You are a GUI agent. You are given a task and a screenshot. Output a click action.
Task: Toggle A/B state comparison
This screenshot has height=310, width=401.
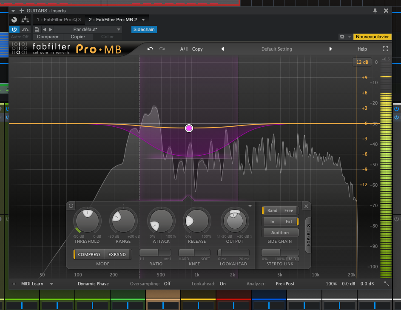coord(184,49)
